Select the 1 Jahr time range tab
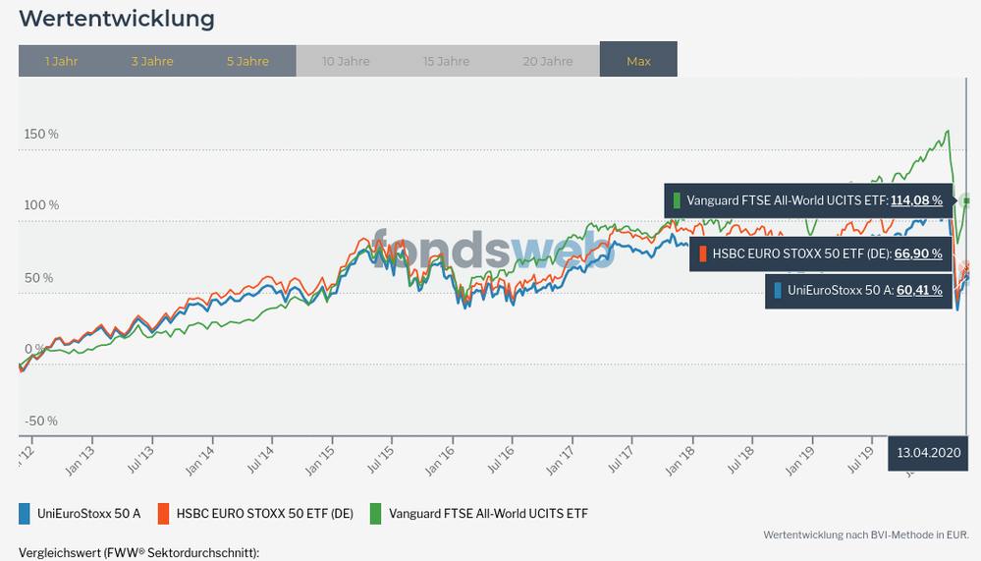Viewport: 981px width, 561px height. 61,61
